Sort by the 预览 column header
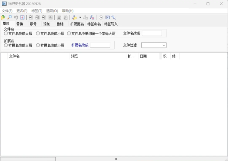Screen dimensions: 228x161 (97, 56)
